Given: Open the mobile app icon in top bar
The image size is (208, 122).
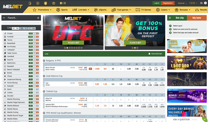Looking at the screenshot, I should pyautogui.click(x=30, y=3).
